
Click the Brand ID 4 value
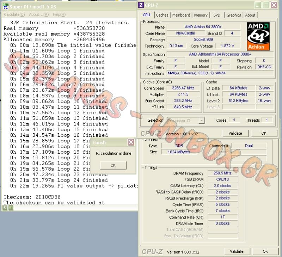click(232, 33)
